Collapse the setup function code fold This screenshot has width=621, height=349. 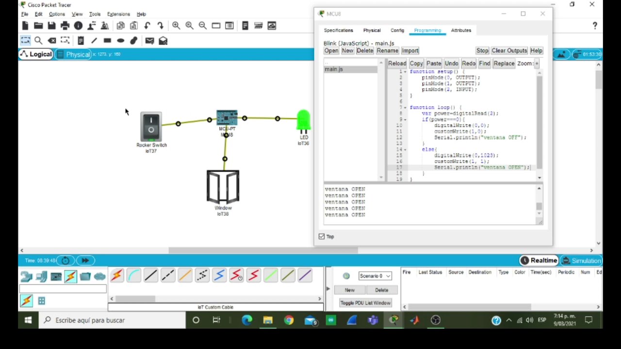(x=405, y=72)
